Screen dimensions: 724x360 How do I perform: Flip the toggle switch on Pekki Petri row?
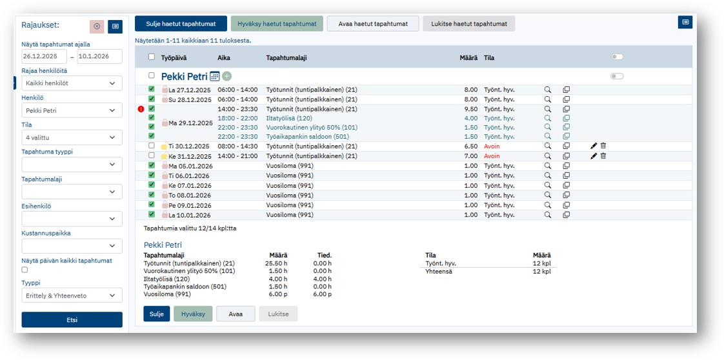(x=617, y=76)
